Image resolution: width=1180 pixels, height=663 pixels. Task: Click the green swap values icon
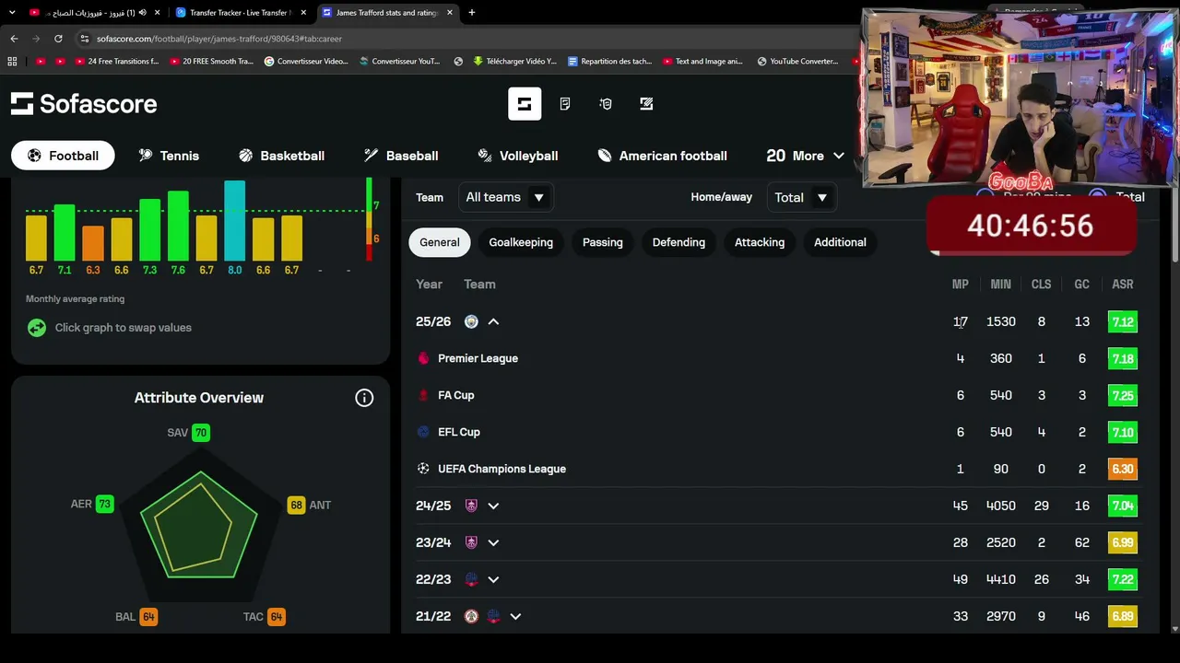point(37,328)
